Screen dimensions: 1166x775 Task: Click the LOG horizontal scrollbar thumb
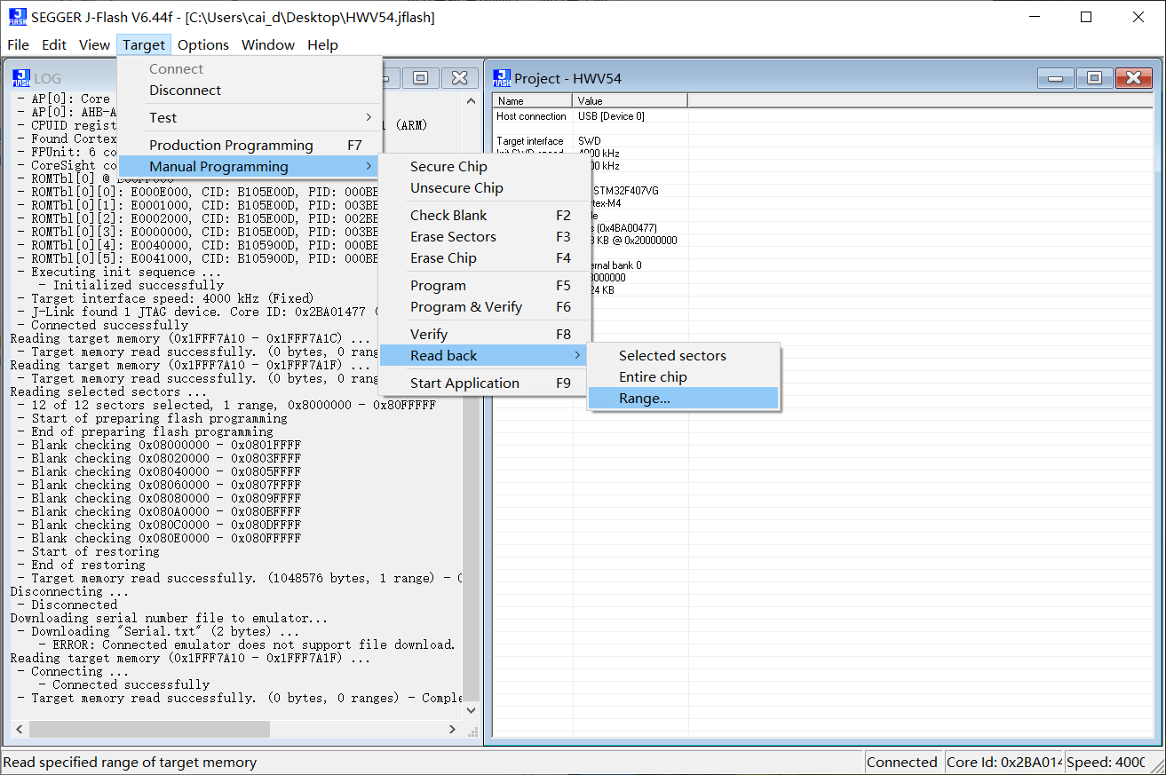(x=149, y=729)
